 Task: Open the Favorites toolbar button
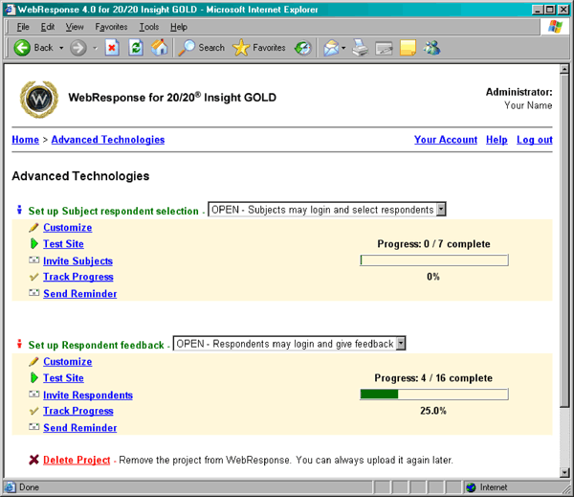tap(258, 48)
